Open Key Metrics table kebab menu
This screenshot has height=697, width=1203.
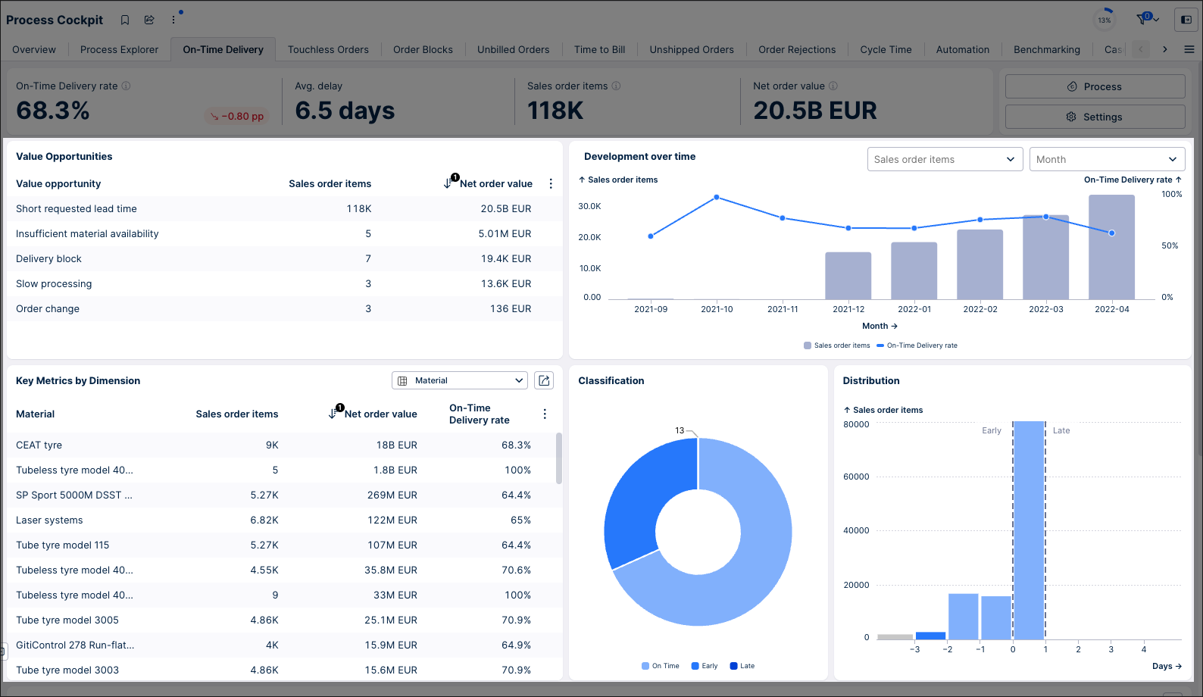(x=545, y=414)
